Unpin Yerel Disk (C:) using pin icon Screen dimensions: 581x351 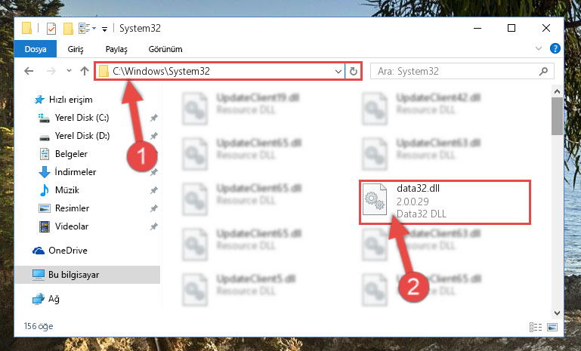(154, 118)
